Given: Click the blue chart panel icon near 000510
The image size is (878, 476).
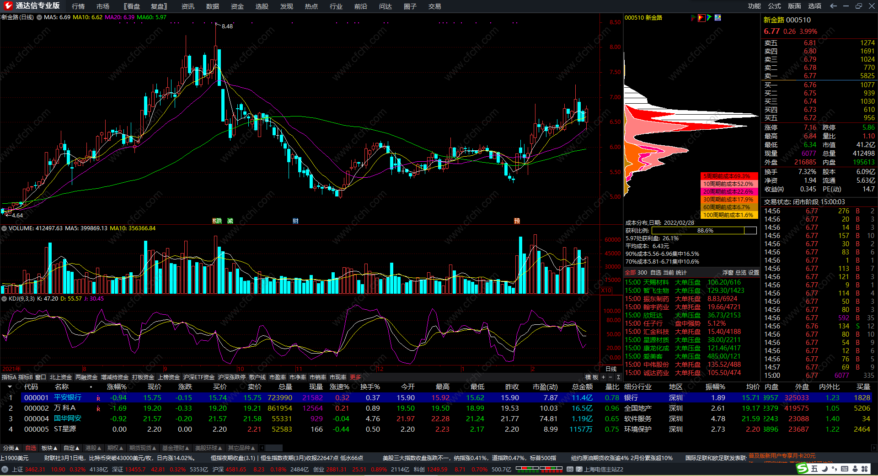Looking at the screenshot, I should coord(718,18).
